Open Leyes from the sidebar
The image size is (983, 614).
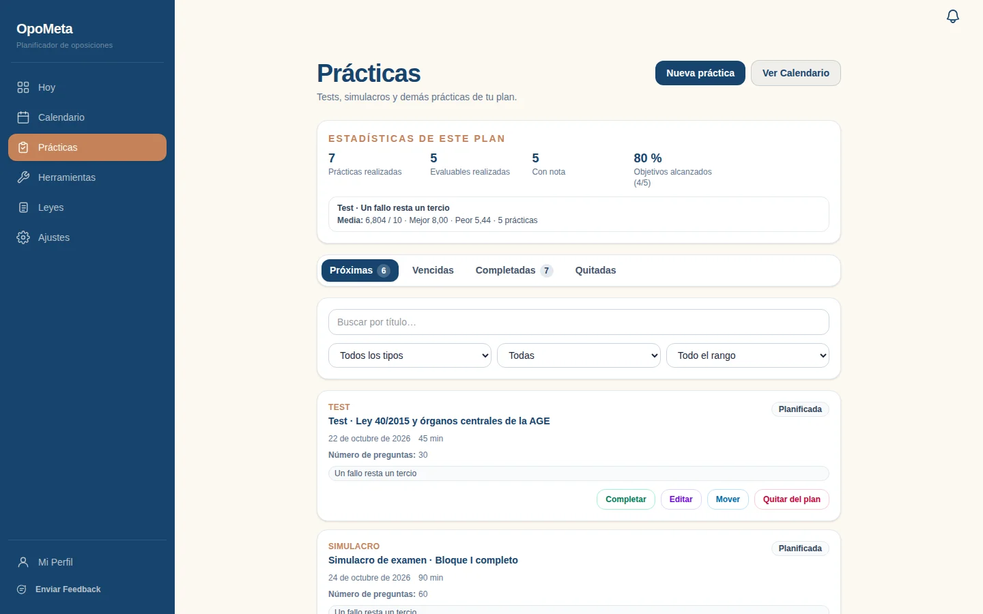tap(87, 207)
